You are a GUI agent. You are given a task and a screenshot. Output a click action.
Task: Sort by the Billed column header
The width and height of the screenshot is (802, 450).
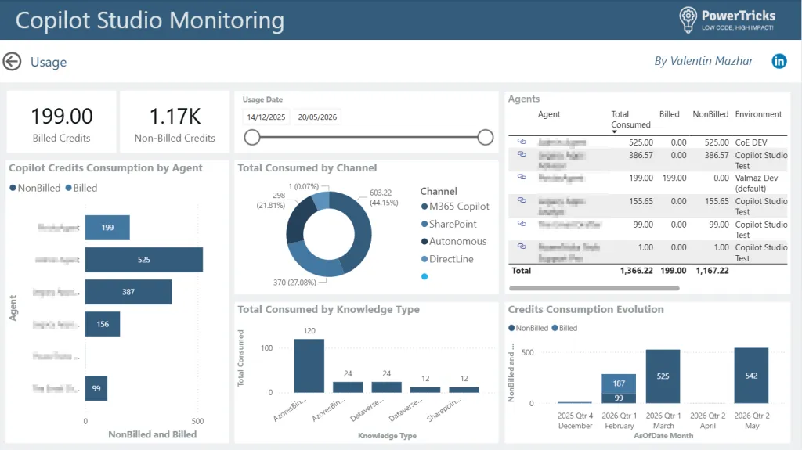point(669,114)
